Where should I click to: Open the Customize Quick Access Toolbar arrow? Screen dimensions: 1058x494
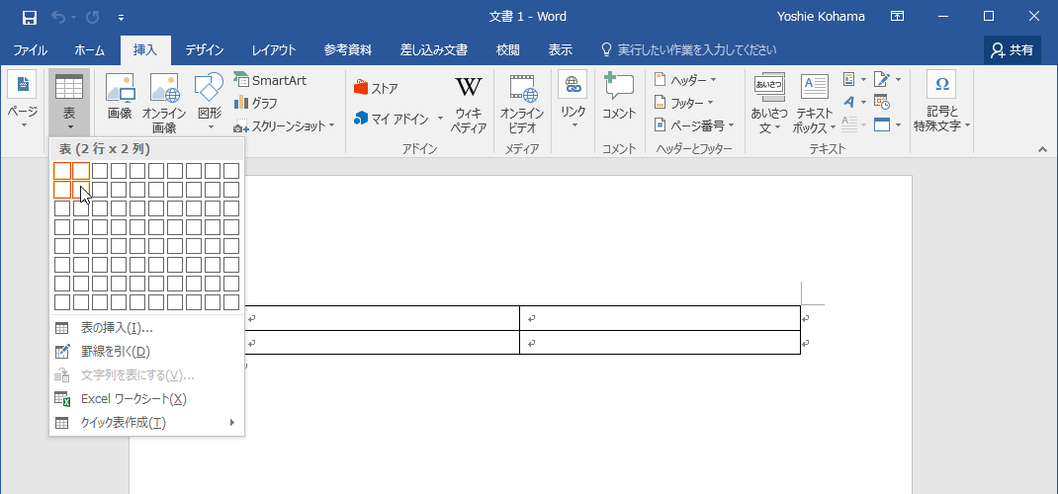coord(121,17)
